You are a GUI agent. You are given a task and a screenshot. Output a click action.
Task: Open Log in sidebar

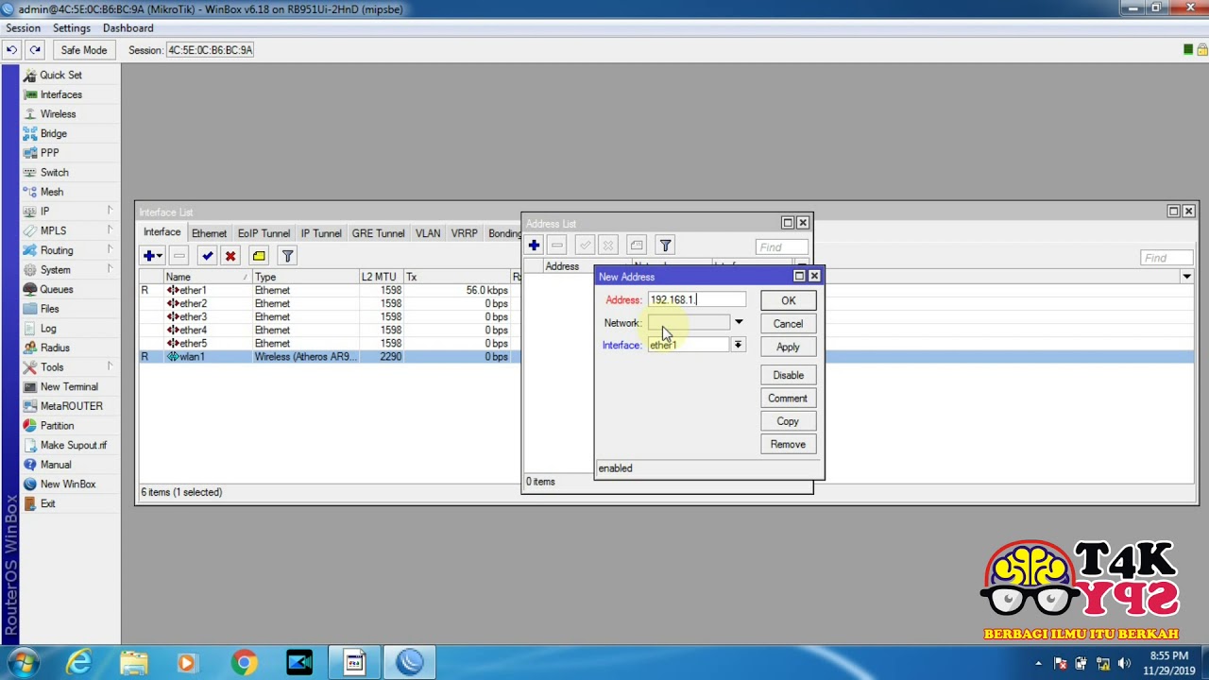tap(47, 329)
